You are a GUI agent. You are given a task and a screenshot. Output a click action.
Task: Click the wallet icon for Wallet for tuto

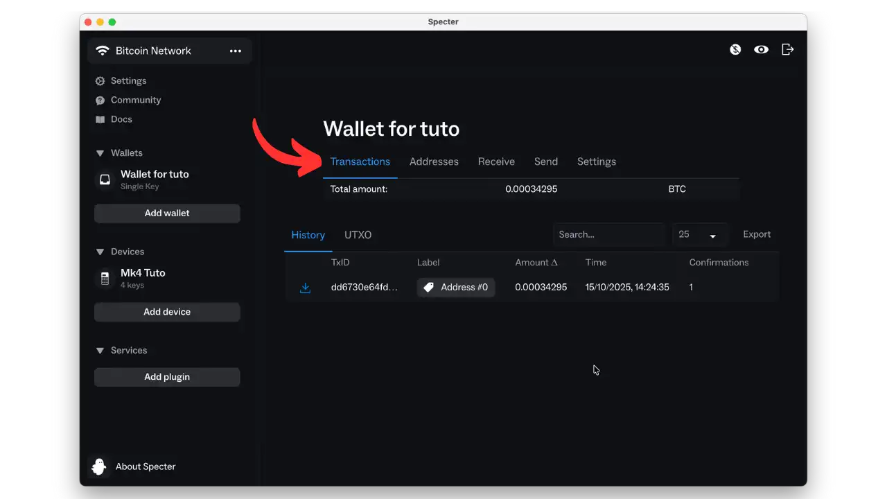(x=105, y=180)
